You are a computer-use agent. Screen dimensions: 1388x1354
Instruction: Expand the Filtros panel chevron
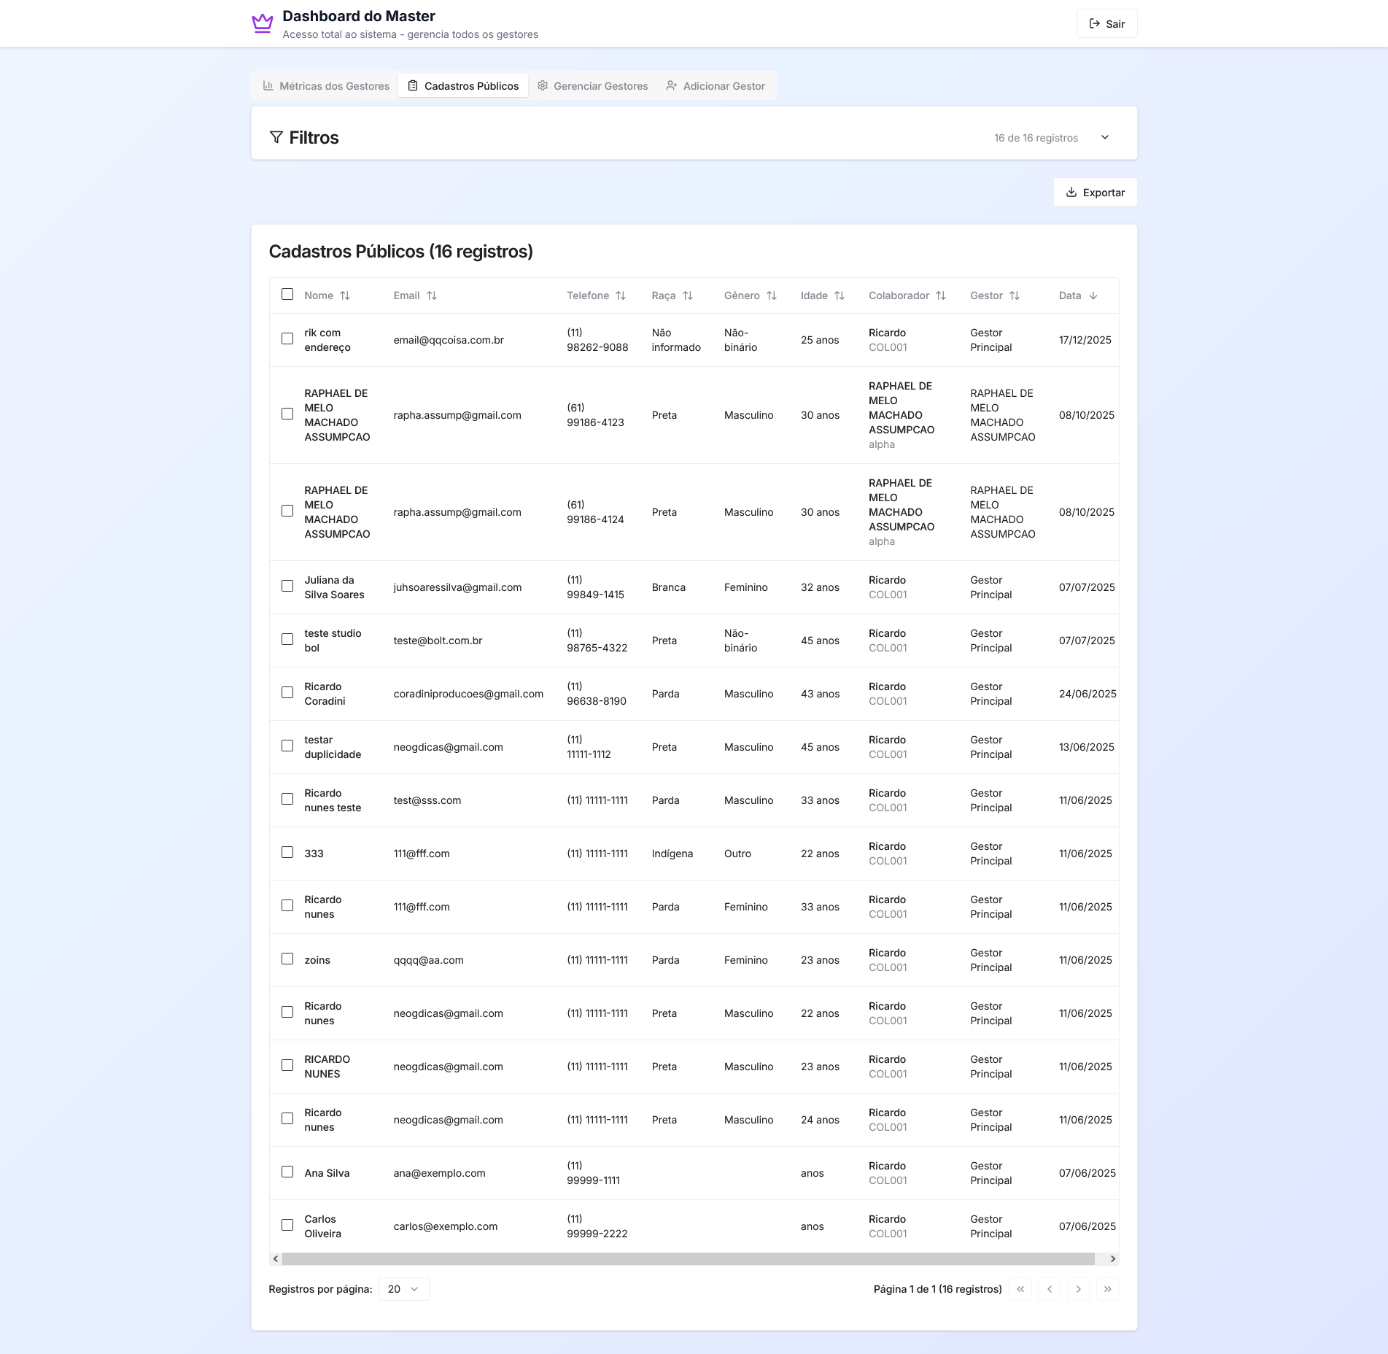tap(1105, 137)
